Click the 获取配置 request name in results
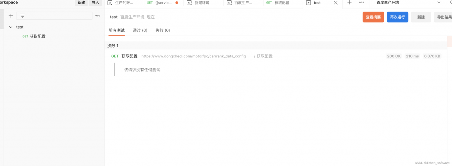The image size is (452, 166). point(129,56)
